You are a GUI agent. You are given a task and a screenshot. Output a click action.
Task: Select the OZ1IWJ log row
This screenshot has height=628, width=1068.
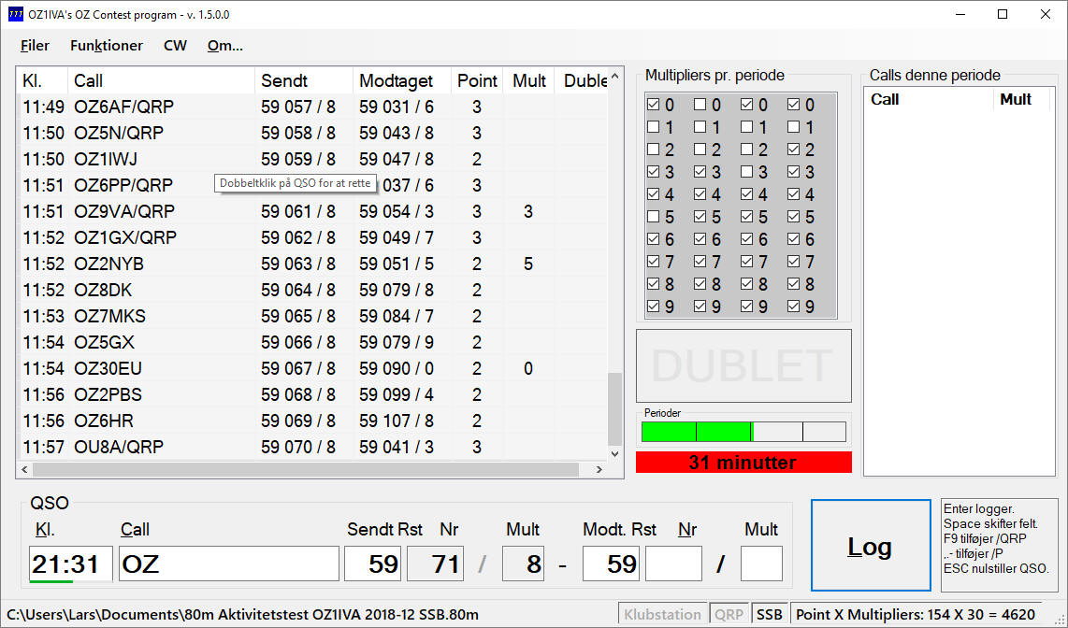pos(312,159)
